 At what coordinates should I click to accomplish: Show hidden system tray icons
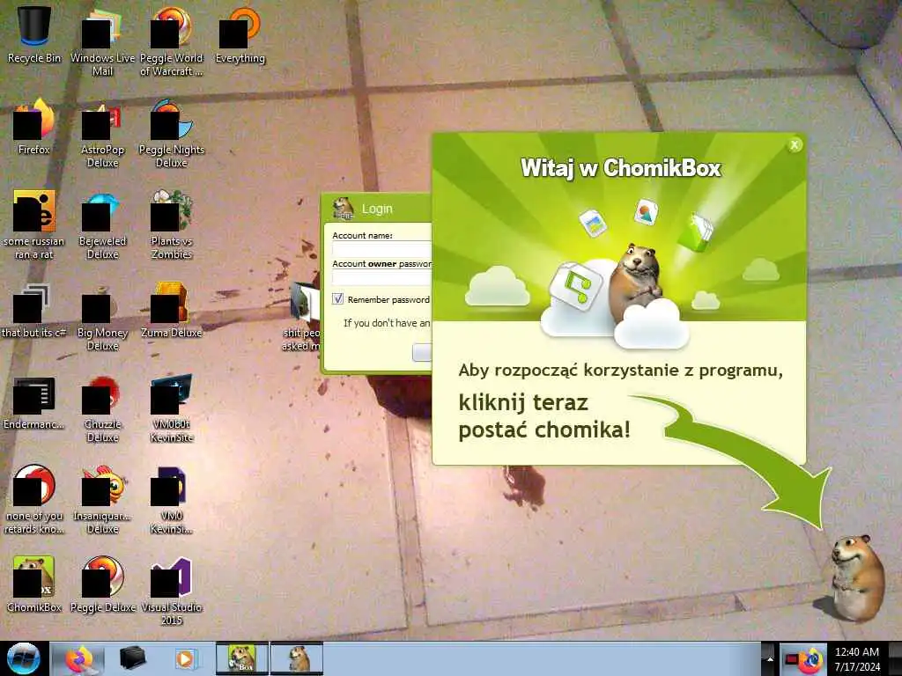click(x=769, y=658)
